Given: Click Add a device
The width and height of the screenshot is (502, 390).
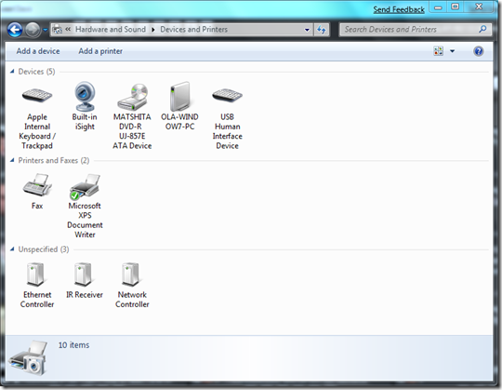Looking at the screenshot, I should click(38, 51).
